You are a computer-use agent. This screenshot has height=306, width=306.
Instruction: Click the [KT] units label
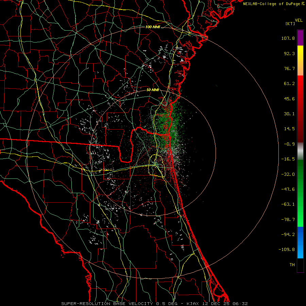click(x=290, y=23)
